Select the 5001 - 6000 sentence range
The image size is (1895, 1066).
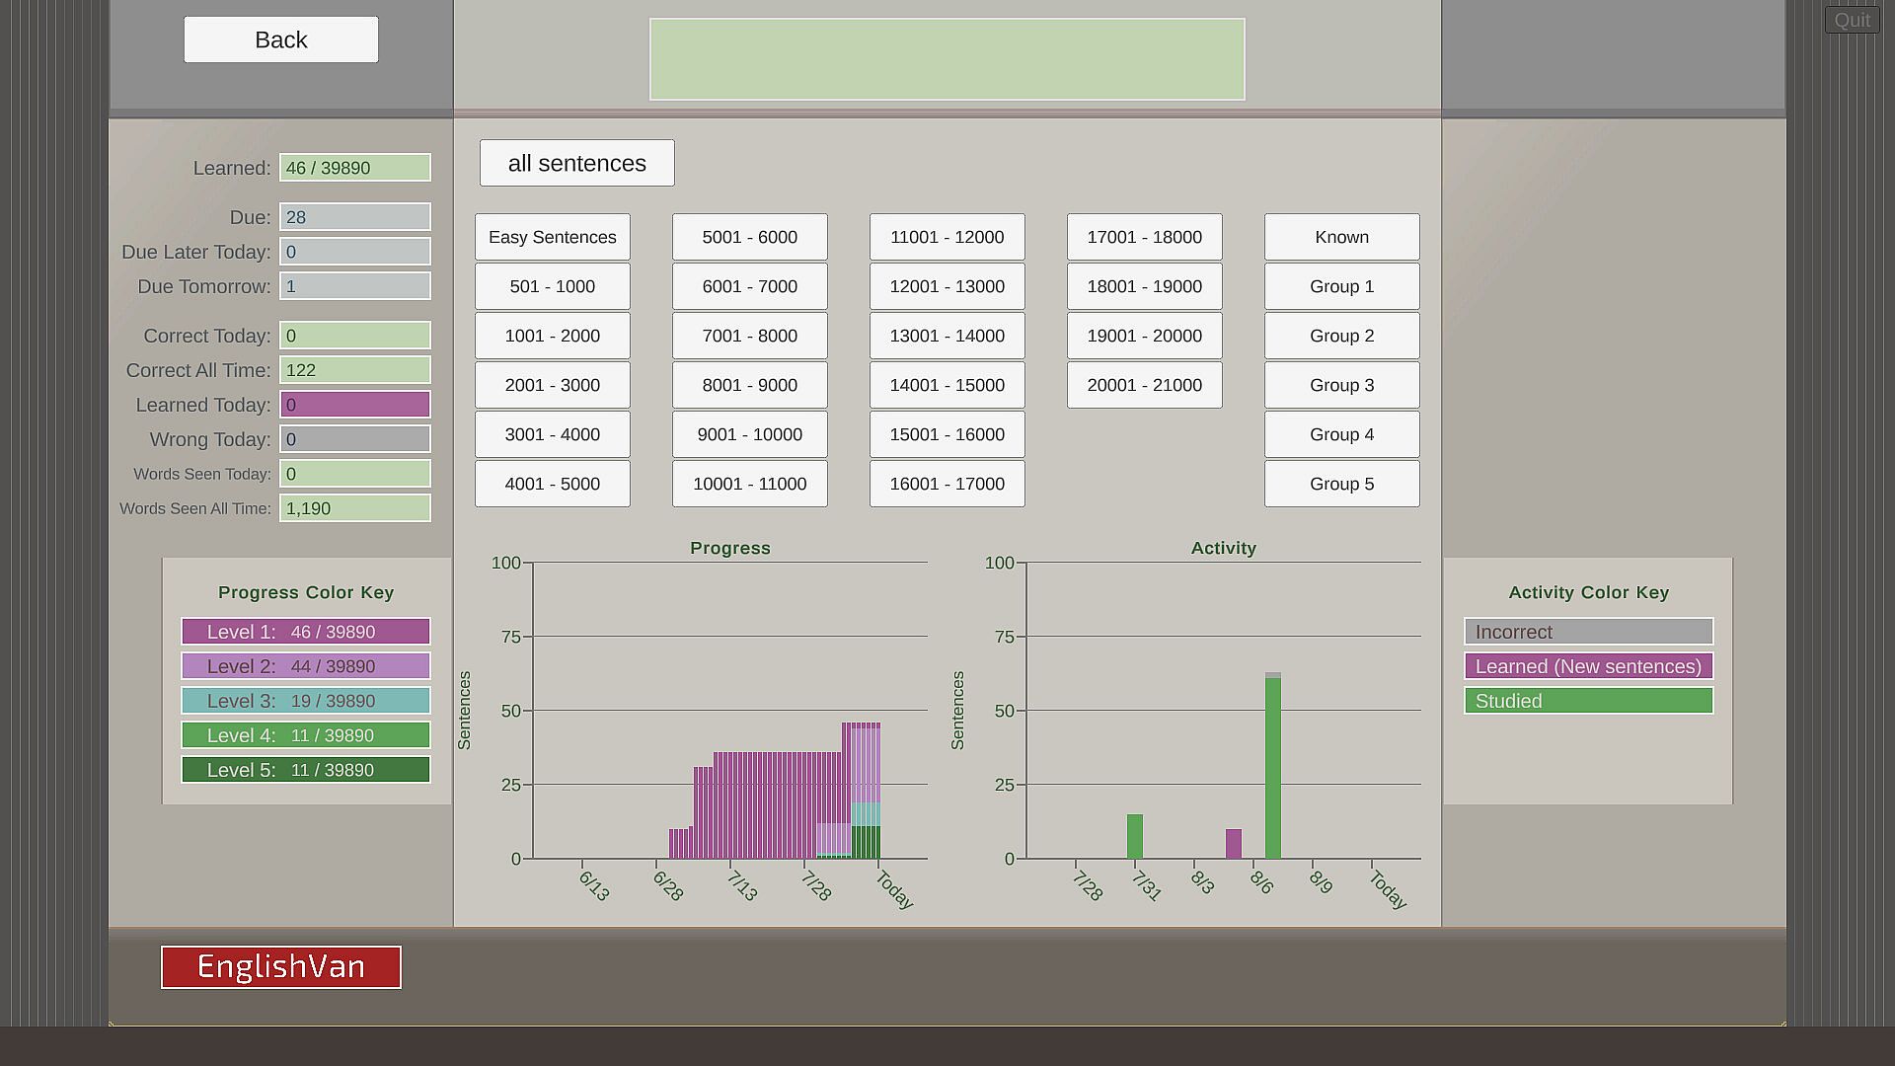coord(749,237)
